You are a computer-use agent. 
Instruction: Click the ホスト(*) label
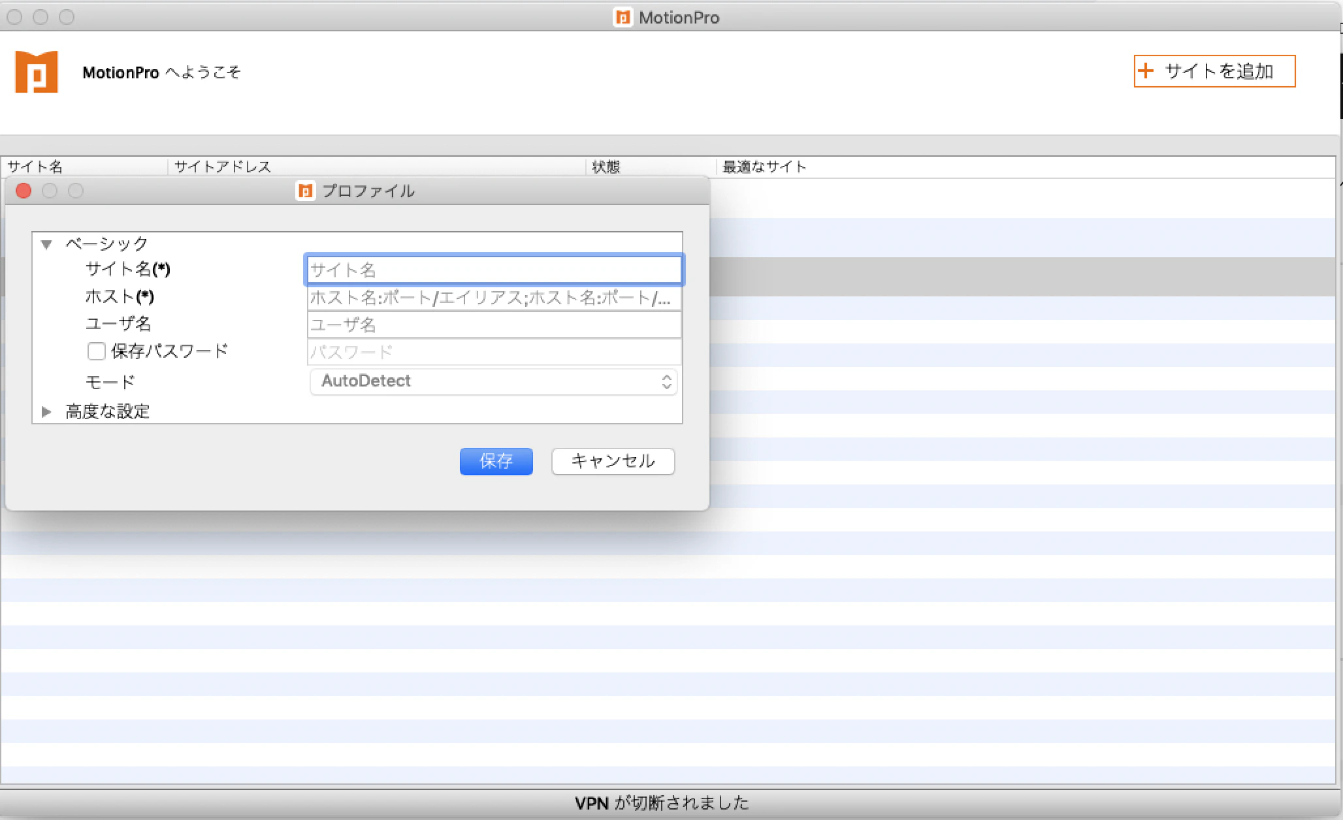120,297
